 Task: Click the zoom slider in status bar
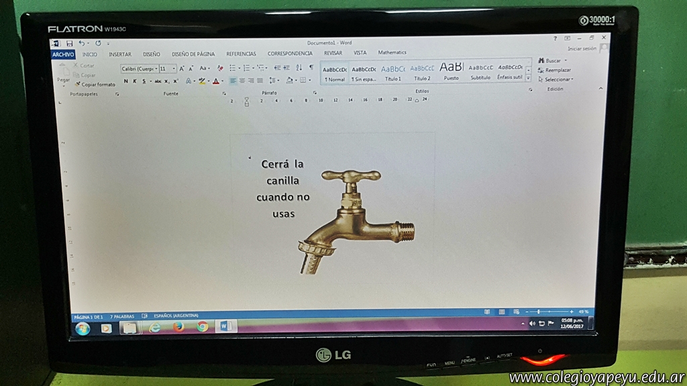pyautogui.click(x=538, y=312)
